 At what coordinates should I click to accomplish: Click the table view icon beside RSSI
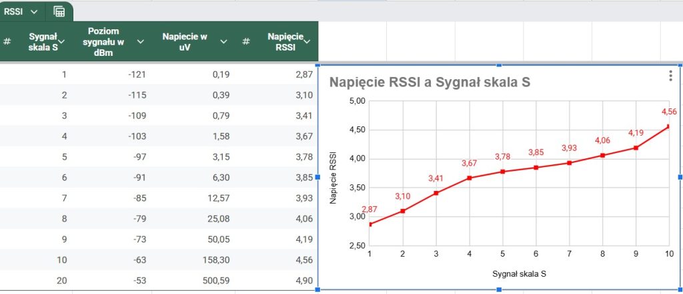pos(59,11)
